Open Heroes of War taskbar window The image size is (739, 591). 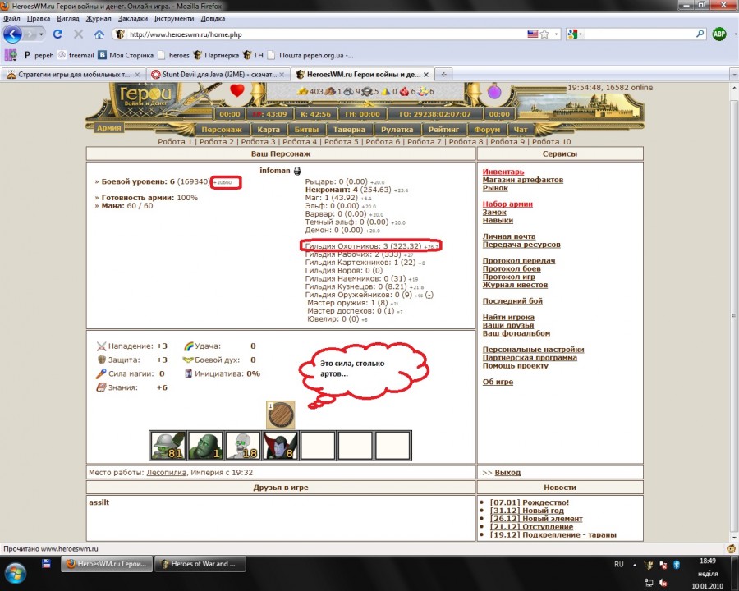[199, 564]
